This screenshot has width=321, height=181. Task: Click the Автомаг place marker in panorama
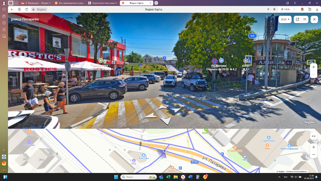(221, 61)
